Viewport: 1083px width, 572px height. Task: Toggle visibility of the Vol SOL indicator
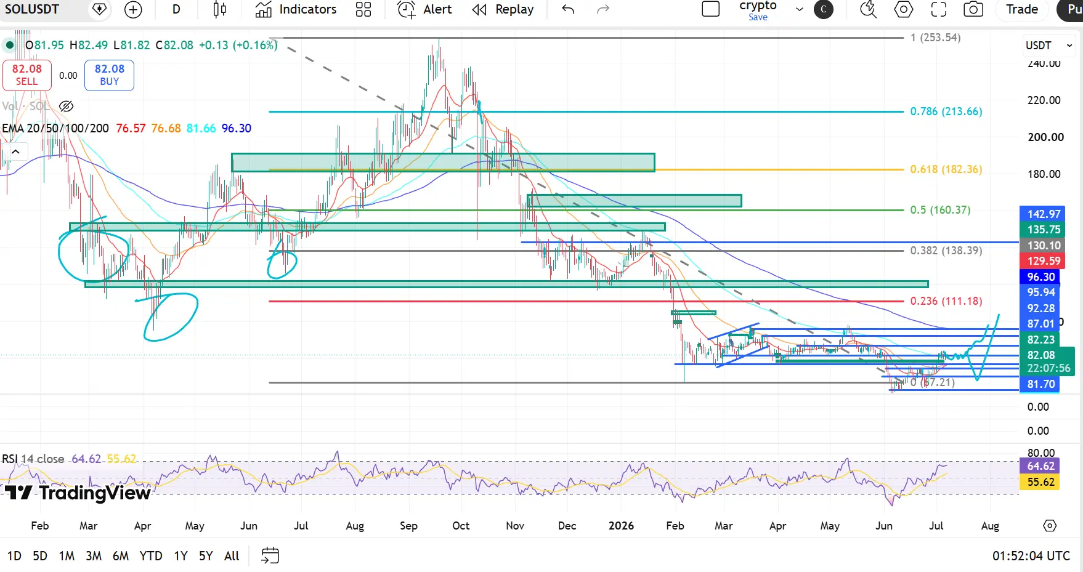[x=66, y=107]
